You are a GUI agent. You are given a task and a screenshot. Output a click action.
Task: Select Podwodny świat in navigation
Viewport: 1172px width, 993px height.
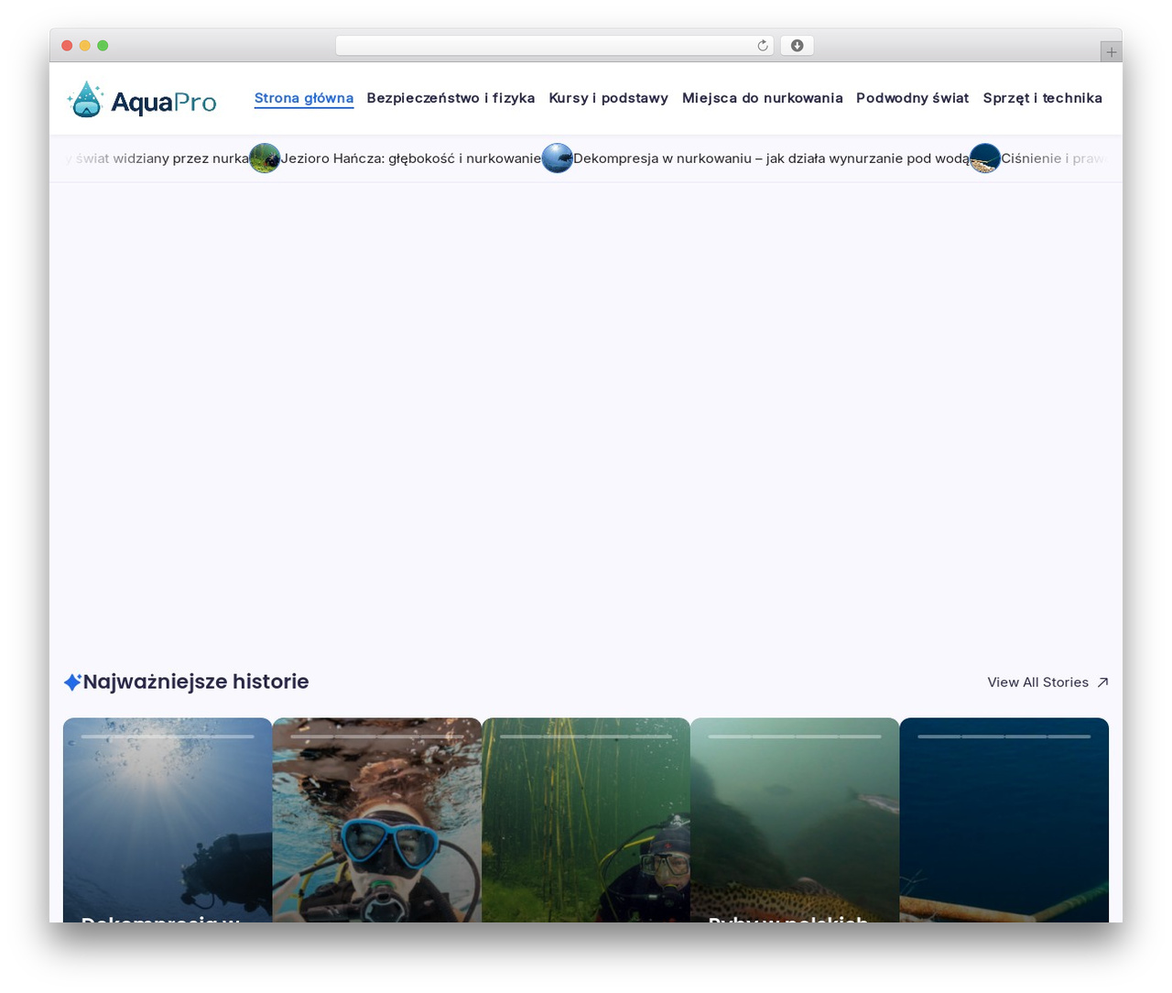912,98
